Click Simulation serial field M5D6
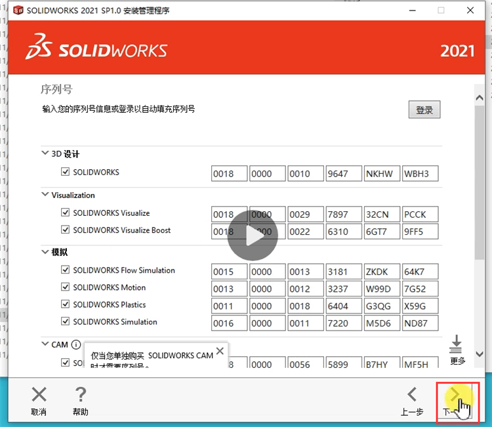 tap(382, 323)
